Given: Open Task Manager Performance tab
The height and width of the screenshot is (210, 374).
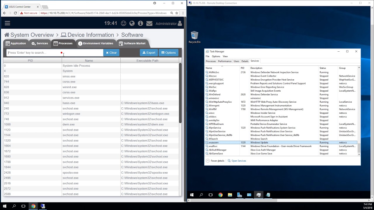Looking at the screenshot, I should coord(225,61).
